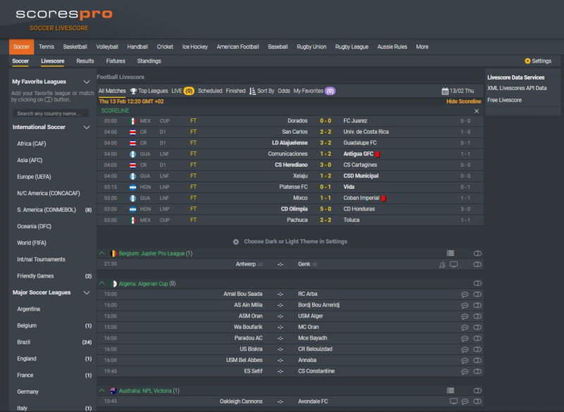The image size is (564, 412).
Task: Click the Sort By icon
Action: point(252,91)
